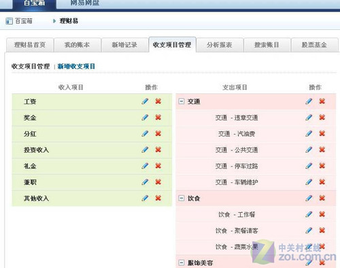Delete the 交通 - 车辆维护 item
This screenshot has height=268, width=340.
tap(322, 182)
